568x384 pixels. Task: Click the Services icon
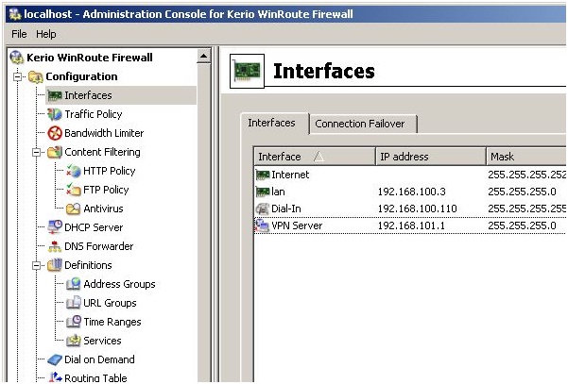tap(74, 341)
